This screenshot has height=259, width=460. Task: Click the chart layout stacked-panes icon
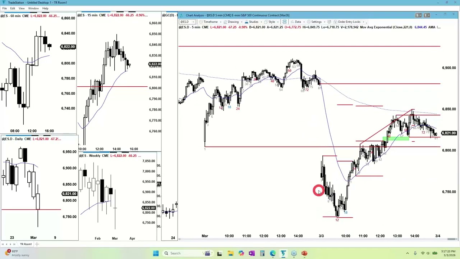(x=284, y=22)
